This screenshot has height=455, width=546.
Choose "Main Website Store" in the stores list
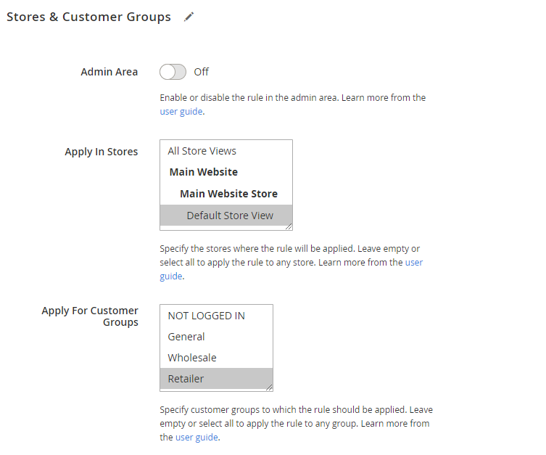coord(228,194)
